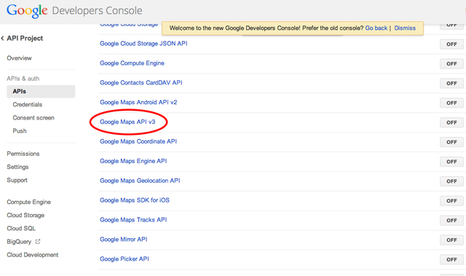Enable Google Maps SDK for iOS
The width and height of the screenshot is (466, 276).
(451, 201)
